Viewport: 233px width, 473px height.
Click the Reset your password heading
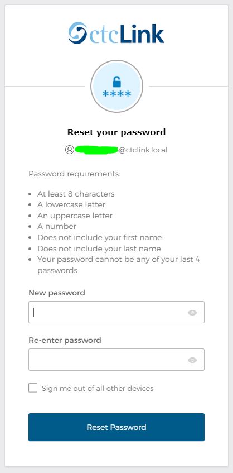(116, 132)
